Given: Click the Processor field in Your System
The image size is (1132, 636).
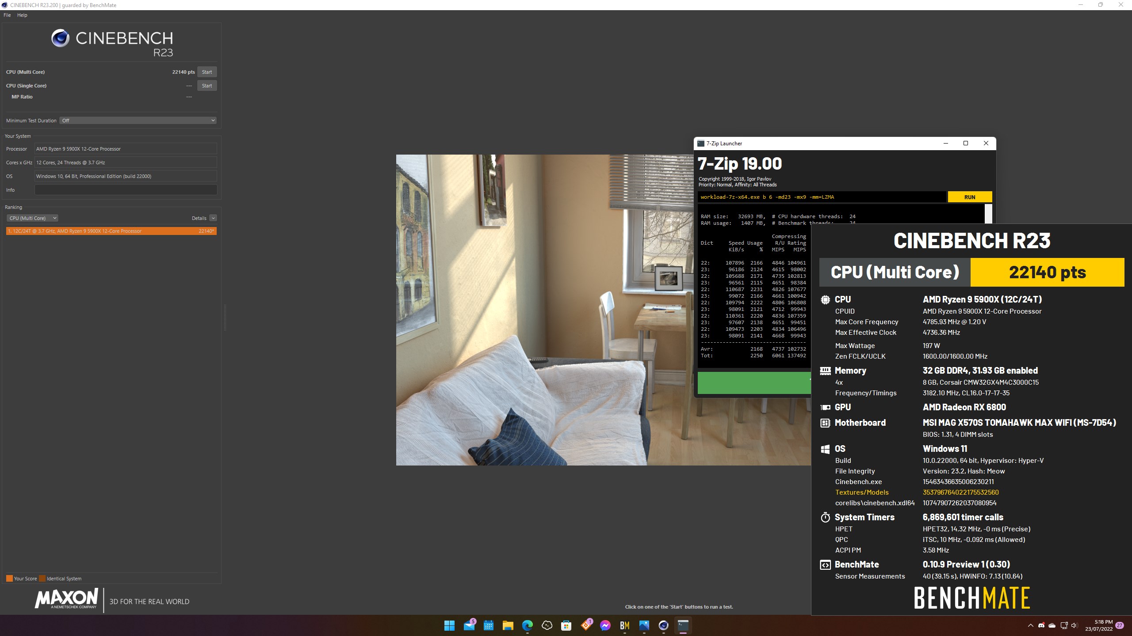Looking at the screenshot, I should (126, 149).
